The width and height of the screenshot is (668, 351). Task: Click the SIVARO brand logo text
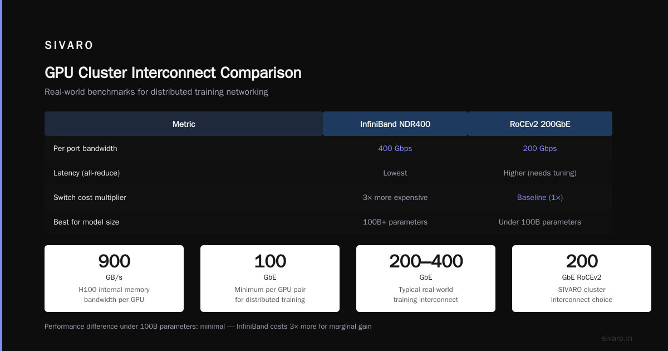[69, 45]
